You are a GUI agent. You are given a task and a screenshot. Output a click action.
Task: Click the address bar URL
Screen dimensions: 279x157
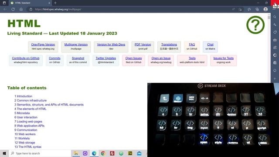coord(58,9)
